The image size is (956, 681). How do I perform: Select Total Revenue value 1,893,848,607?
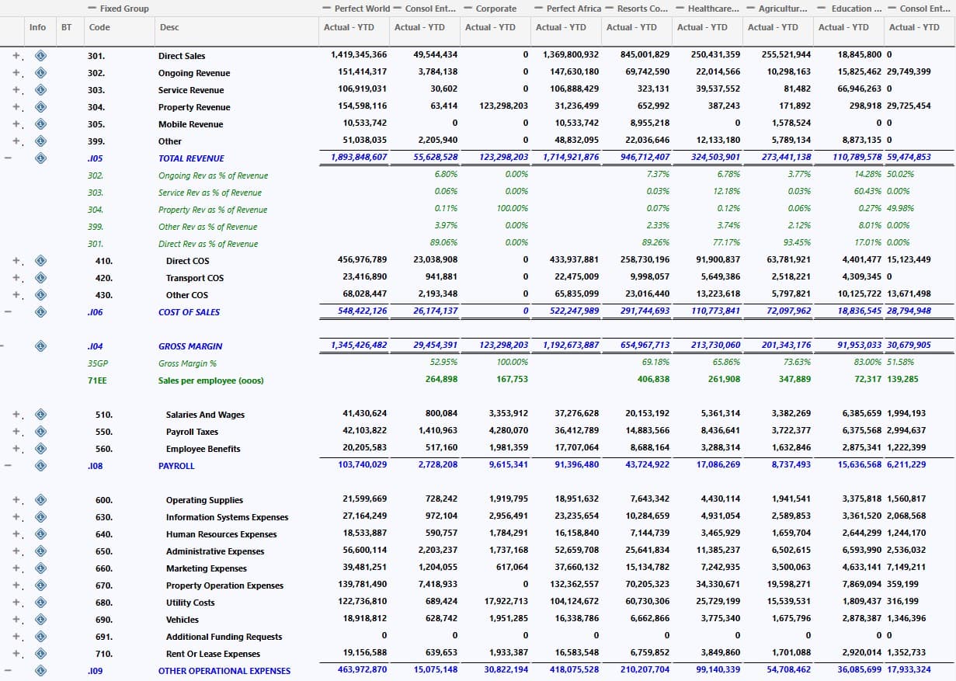(x=359, y=157)
